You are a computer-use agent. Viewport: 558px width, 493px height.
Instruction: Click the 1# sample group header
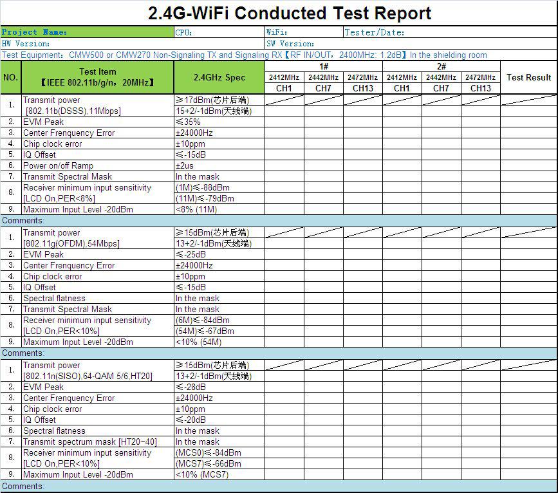click(x=324, y=66)
